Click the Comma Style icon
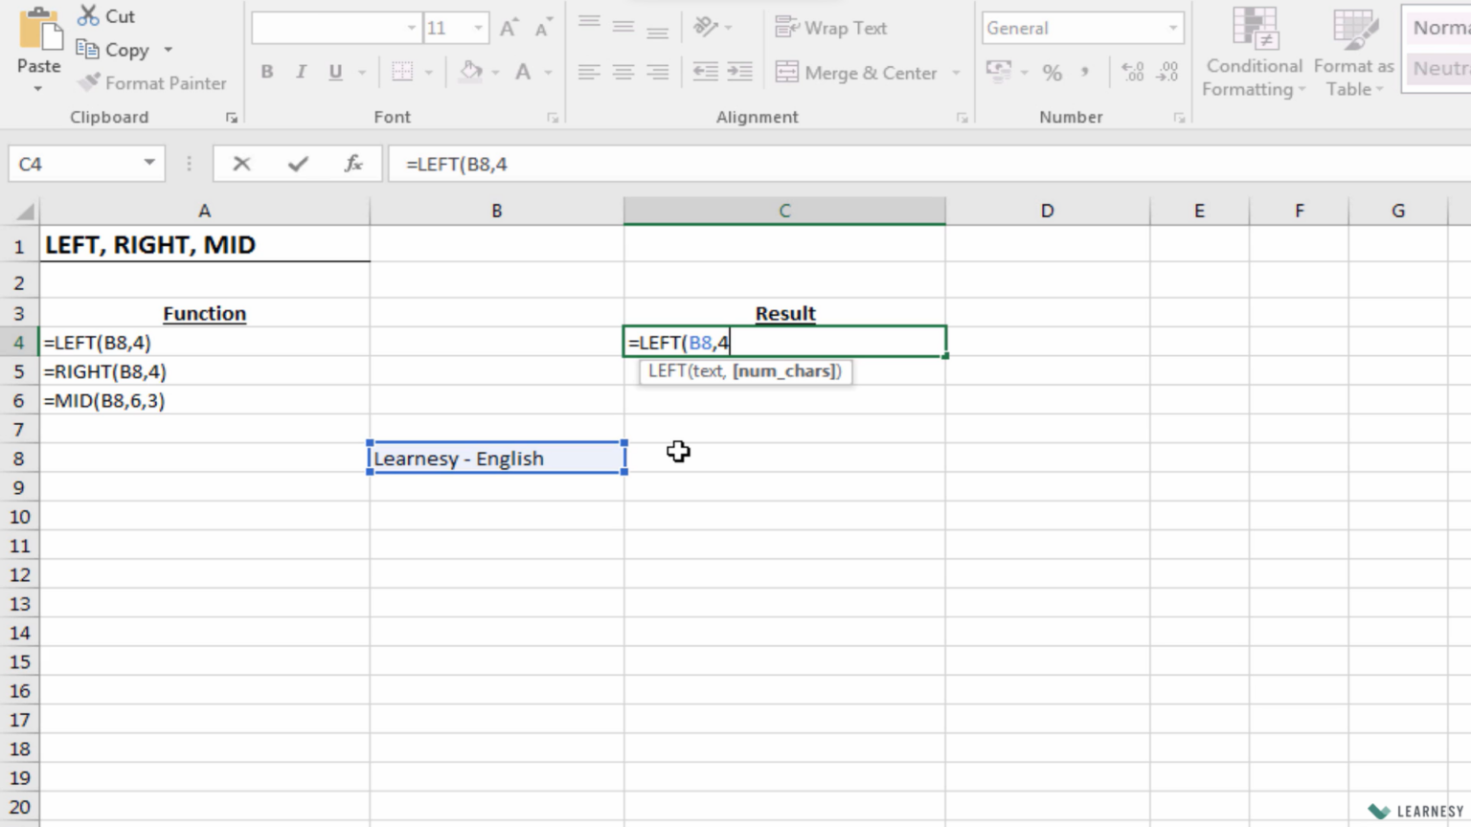The width and height of the screenshot is (1471, 827). pos(1084,71)
